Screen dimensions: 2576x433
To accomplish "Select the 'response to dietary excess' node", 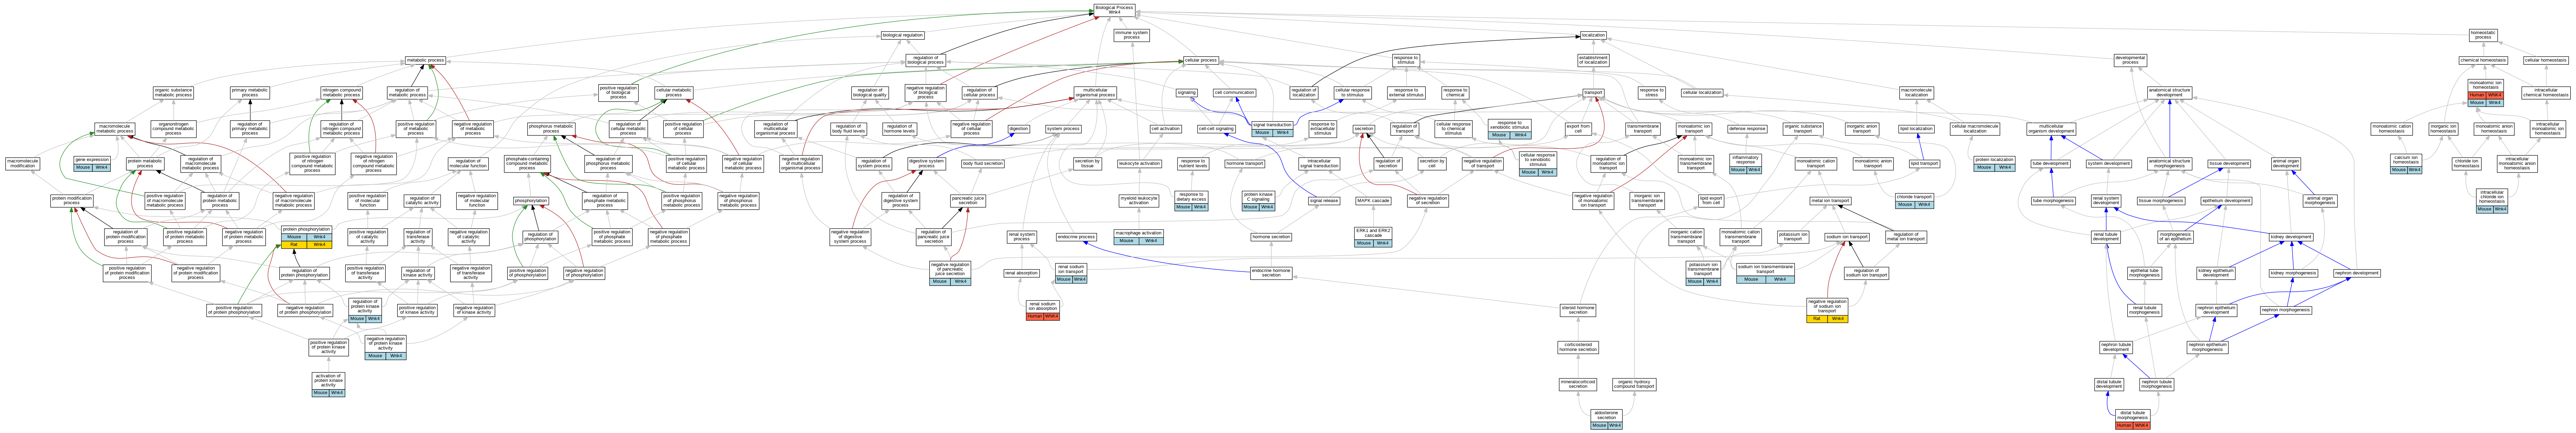I will click(x=1191, y=201).
